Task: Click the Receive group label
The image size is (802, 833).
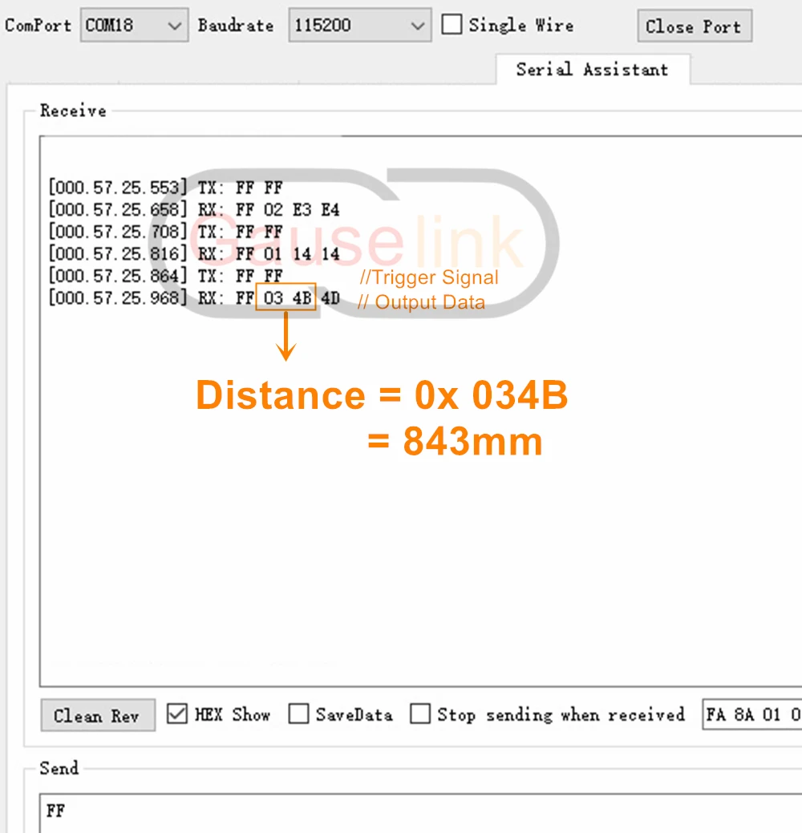Action: (73, 111)
